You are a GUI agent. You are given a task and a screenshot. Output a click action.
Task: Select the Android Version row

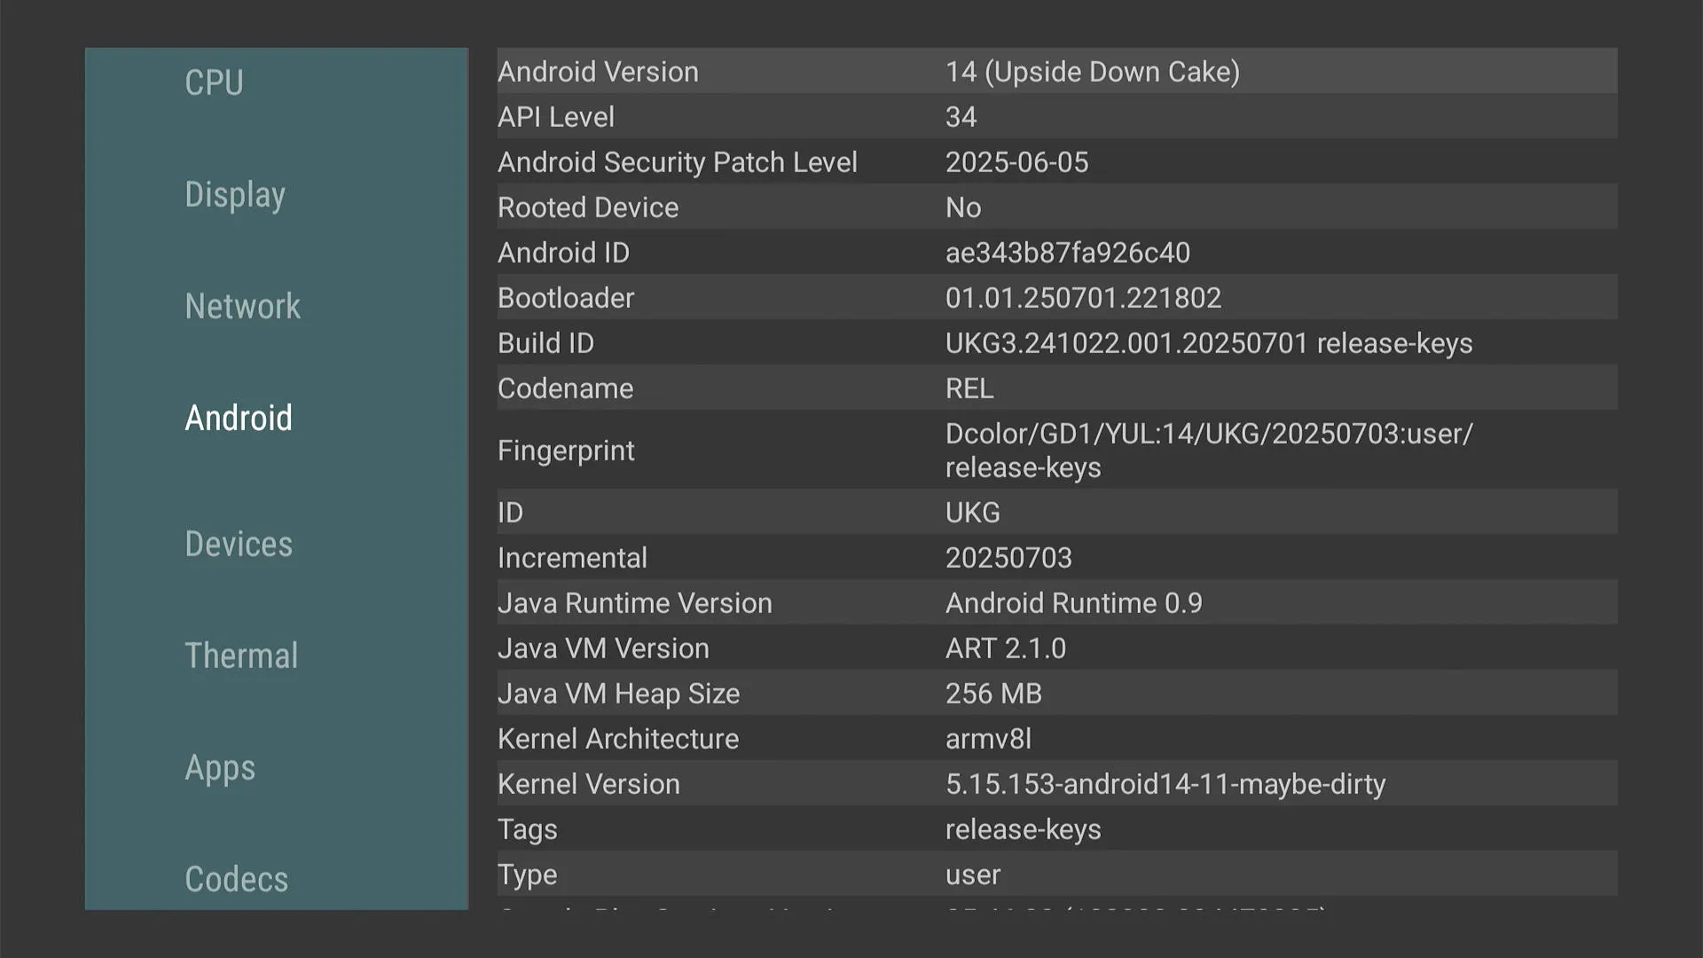coord(1056,72)
